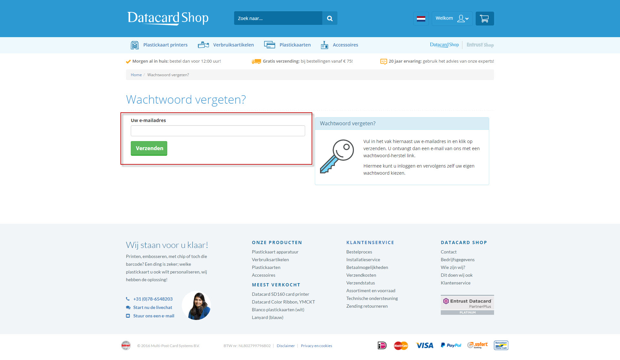Click the Entrust Datacard PartnerPlus badge

point(467,305)
